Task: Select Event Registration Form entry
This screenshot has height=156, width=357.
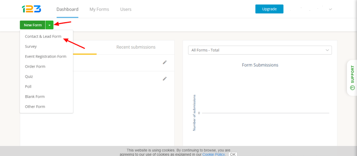Action: point(46,57)
